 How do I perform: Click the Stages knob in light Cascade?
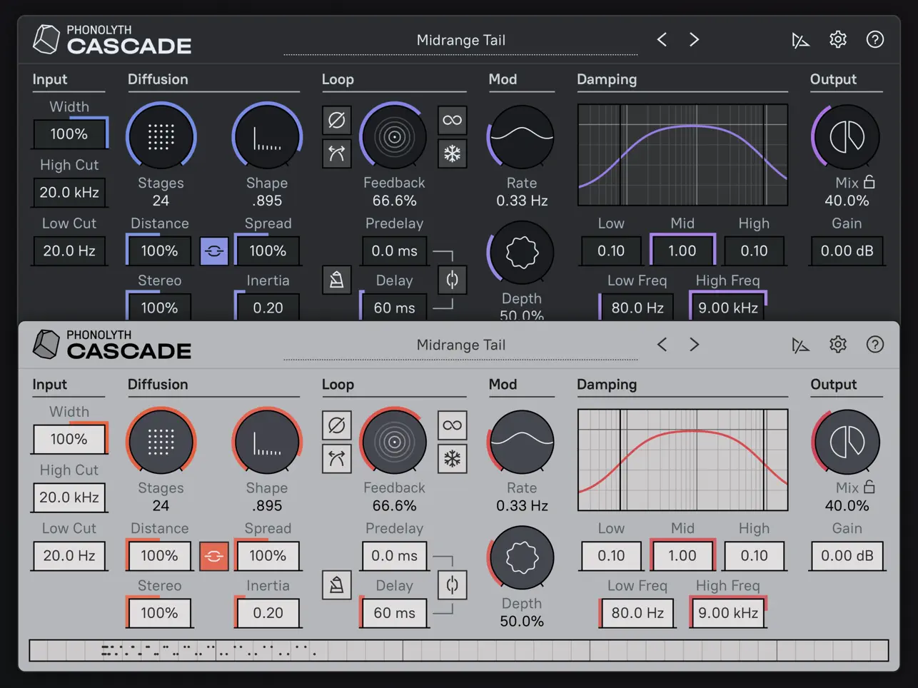(x=161, y=442)
